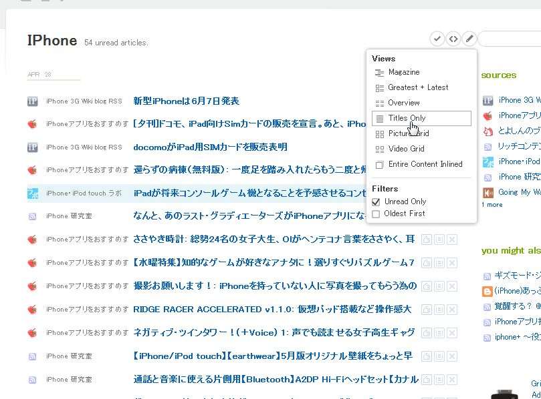Click page icon on RIDGE RACER row
This screenshot has height=399, width=541.
tap(439, 310)
